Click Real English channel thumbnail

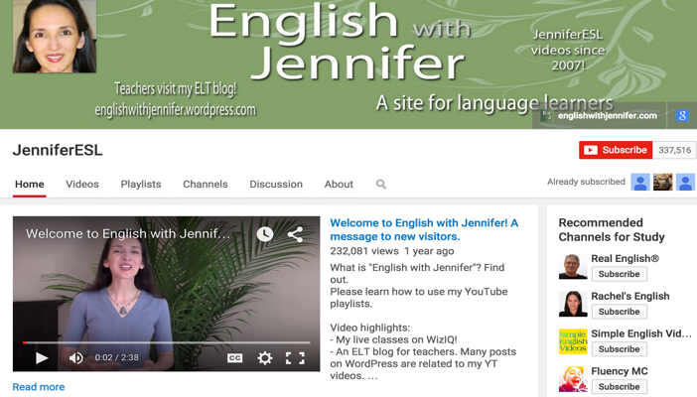pos(573,266)
